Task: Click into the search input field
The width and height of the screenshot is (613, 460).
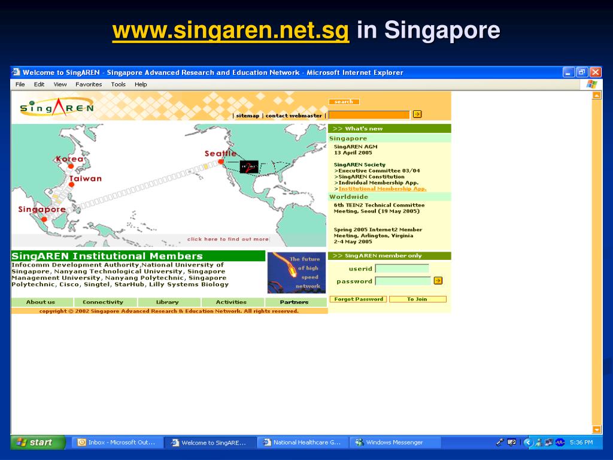Action: click(369, 114)
